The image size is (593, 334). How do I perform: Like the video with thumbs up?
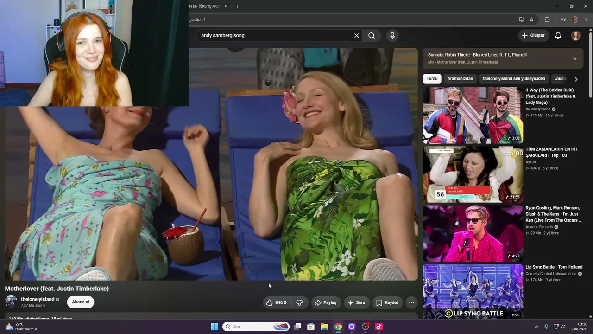[x=277, y=302]
